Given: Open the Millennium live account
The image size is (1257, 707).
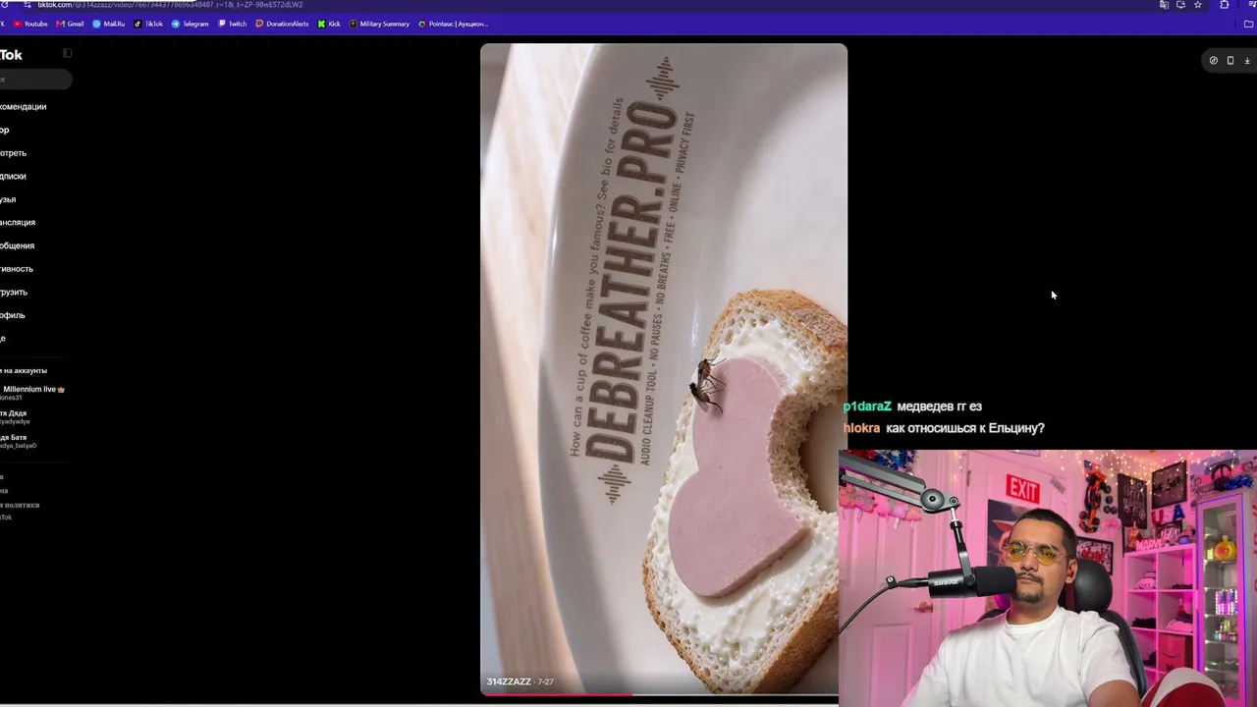Looking at the screenshot, I should [33, 393].
